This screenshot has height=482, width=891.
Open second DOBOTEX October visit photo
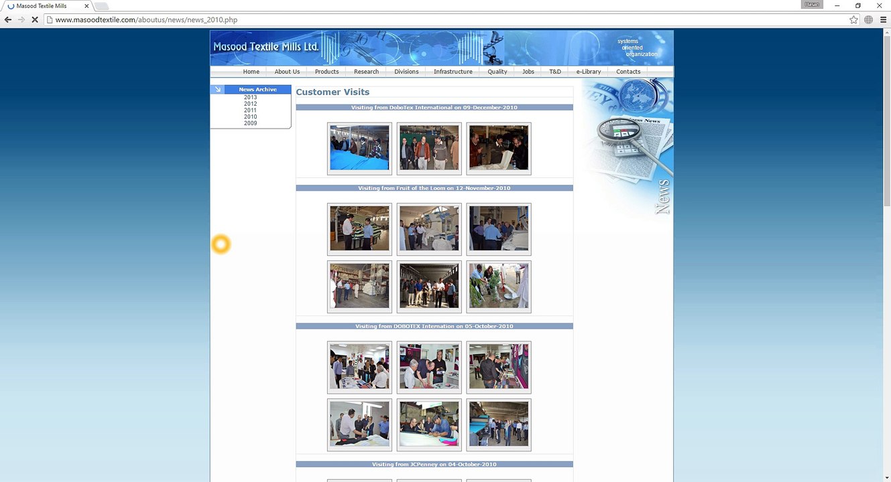click(x=429, y=367)
